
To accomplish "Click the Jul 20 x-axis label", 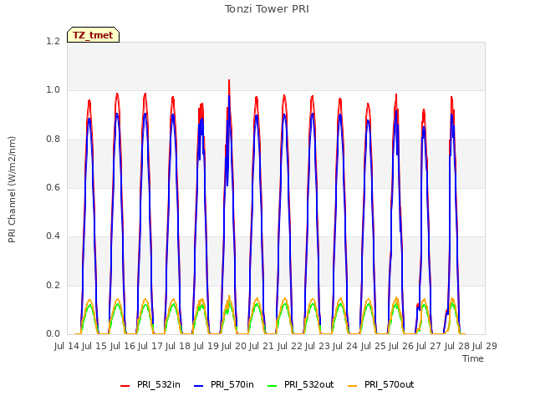I will [234, 346].
